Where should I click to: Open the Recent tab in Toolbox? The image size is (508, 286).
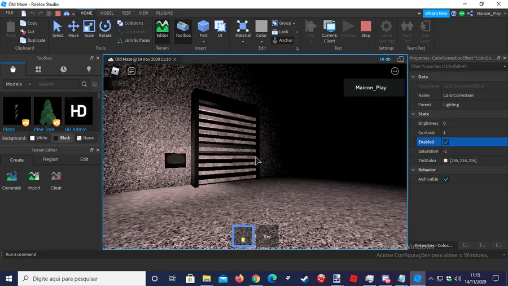pyautogui.click(x=63, y=70)
